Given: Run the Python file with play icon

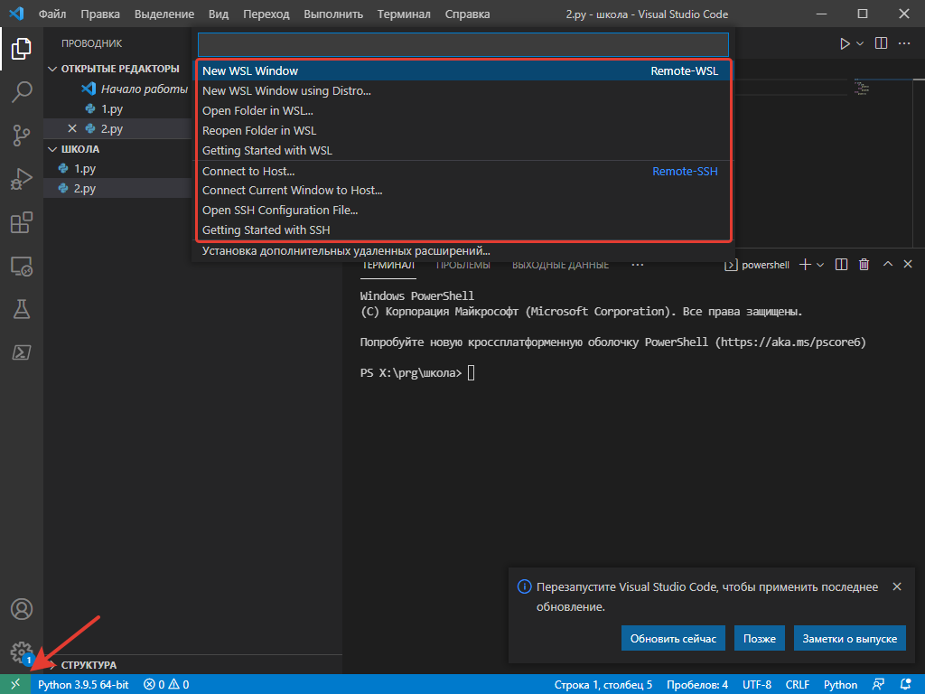Looking at the screenshot, I should click(x=845, y=43).
